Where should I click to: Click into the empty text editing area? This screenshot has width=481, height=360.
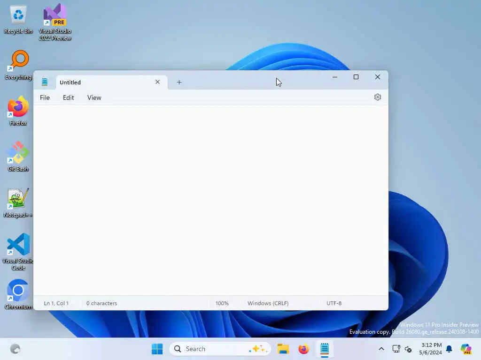coord(210,200)
